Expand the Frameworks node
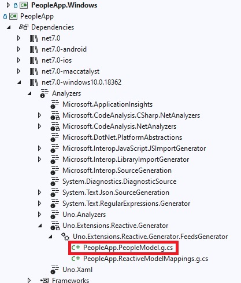This screenshot has height=283, width=241. point(29,280)
